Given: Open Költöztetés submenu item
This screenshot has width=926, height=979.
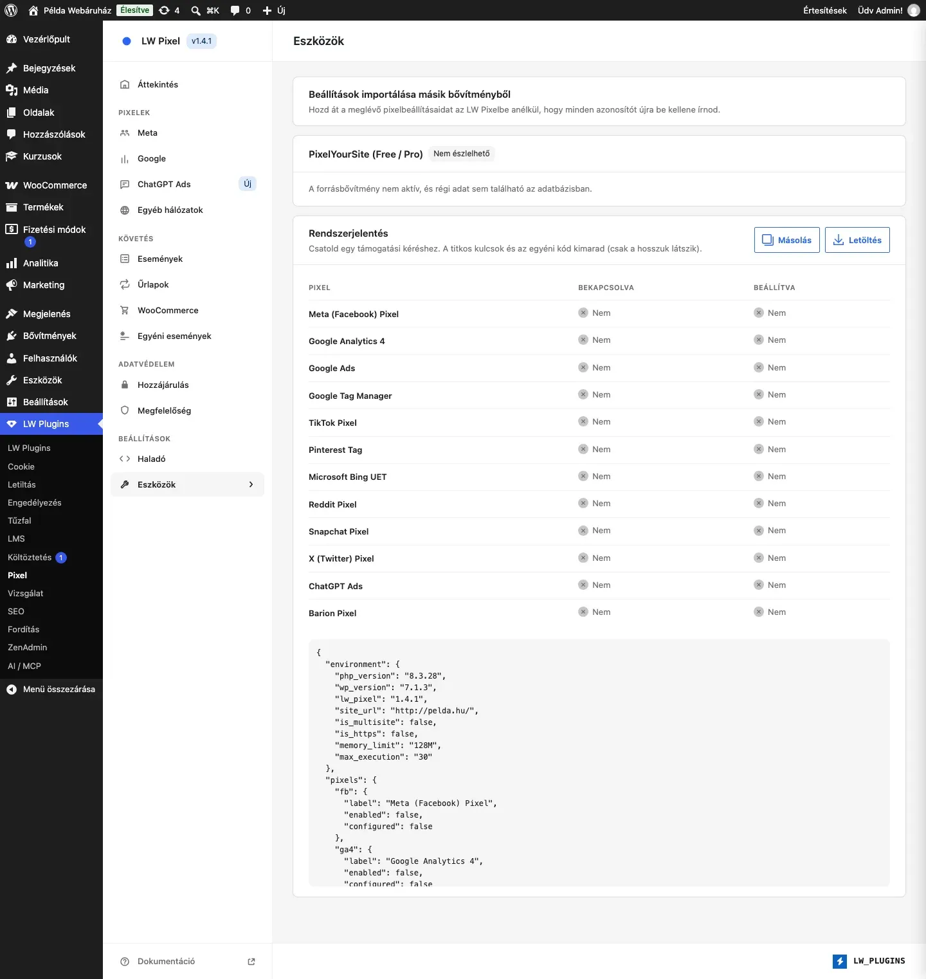Looking at the screenshot, I should [51, 558].
